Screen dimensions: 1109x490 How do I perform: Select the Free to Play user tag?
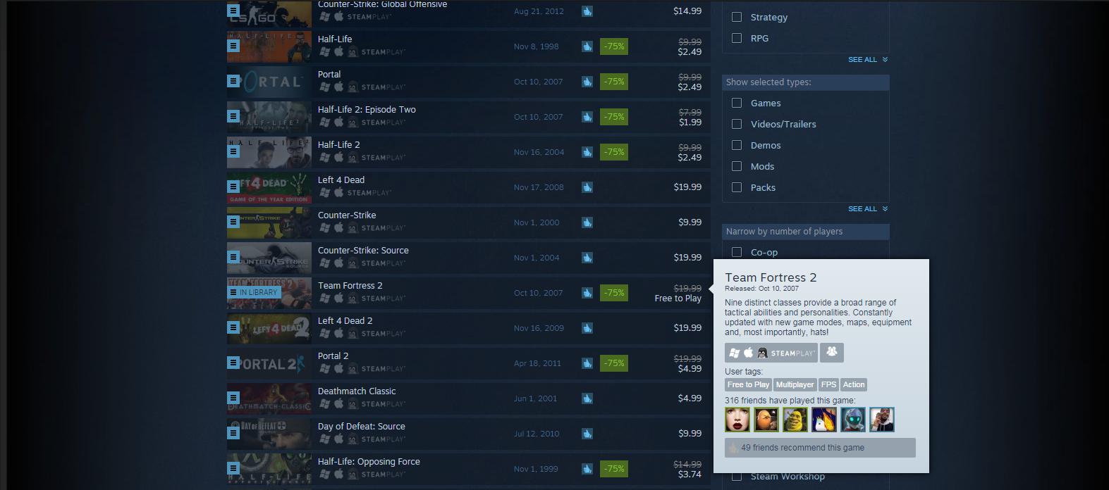pos(748,384)
